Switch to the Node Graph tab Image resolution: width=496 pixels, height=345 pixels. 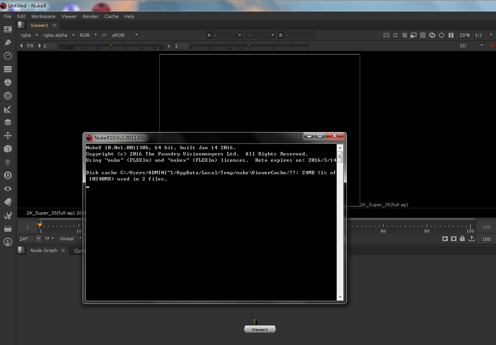(x=44, y=250)
